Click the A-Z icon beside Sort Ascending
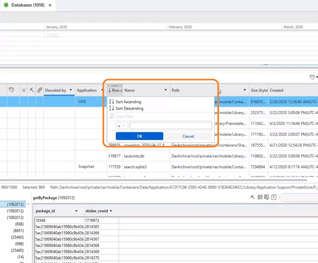Viewport: 318px width, 263px height. pos(111,102)
